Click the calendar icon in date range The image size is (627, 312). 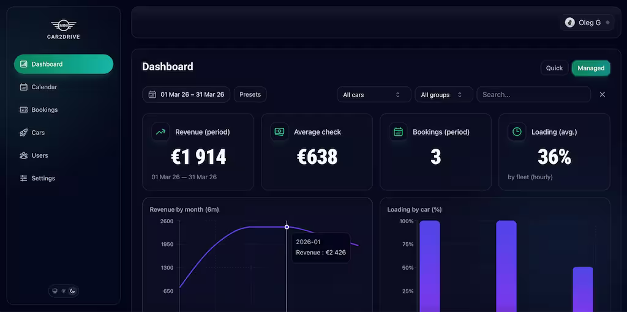pos(152,95)
